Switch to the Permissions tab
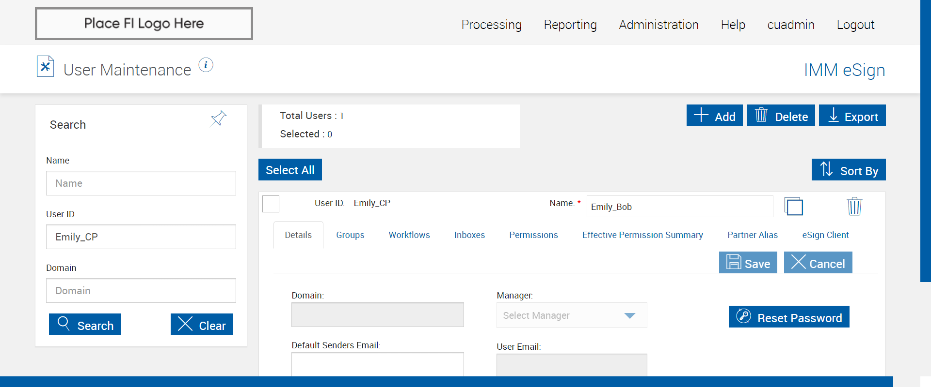Screen dimensions: 931x387 pos(533,235)
